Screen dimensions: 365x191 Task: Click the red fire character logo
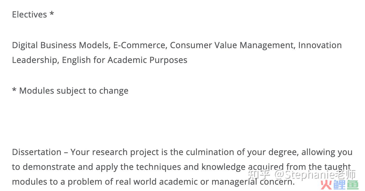326,185
